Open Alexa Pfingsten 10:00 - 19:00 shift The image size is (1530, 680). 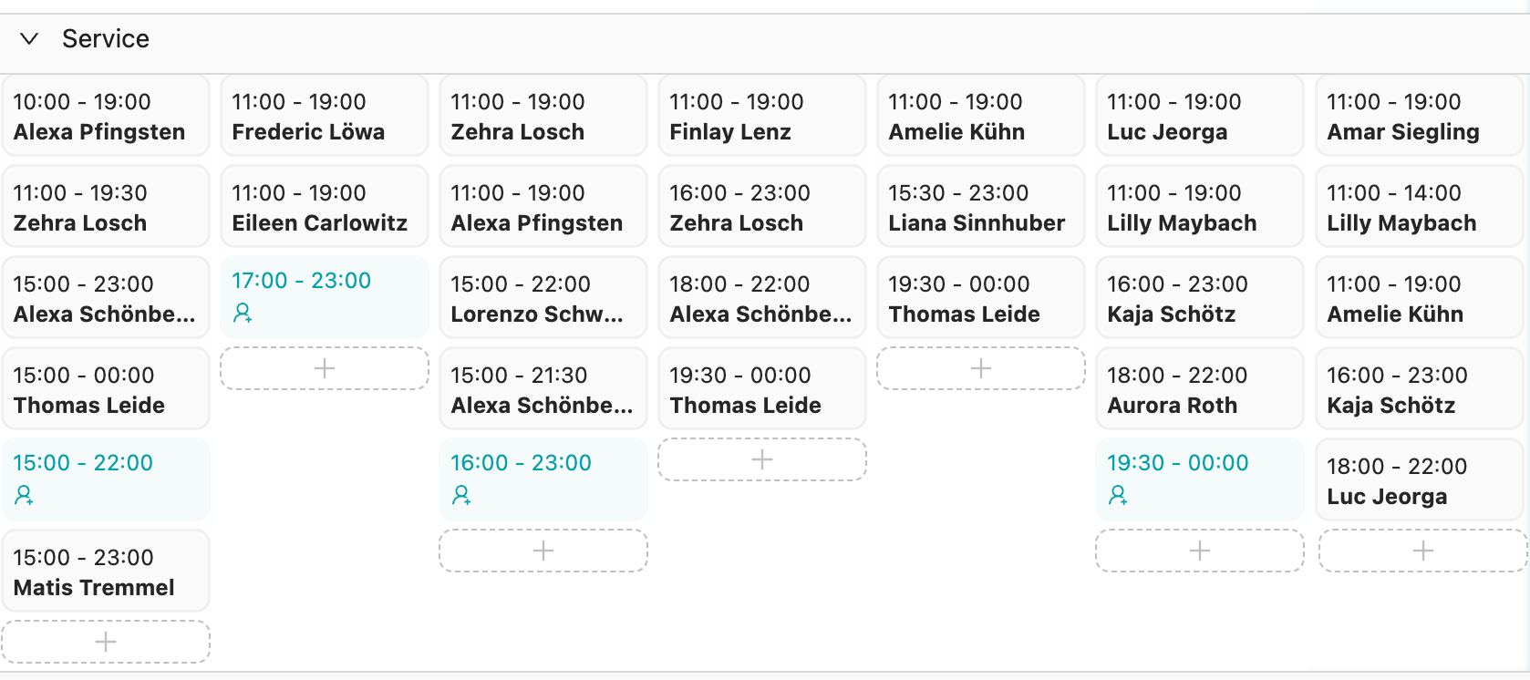[106, 116]
